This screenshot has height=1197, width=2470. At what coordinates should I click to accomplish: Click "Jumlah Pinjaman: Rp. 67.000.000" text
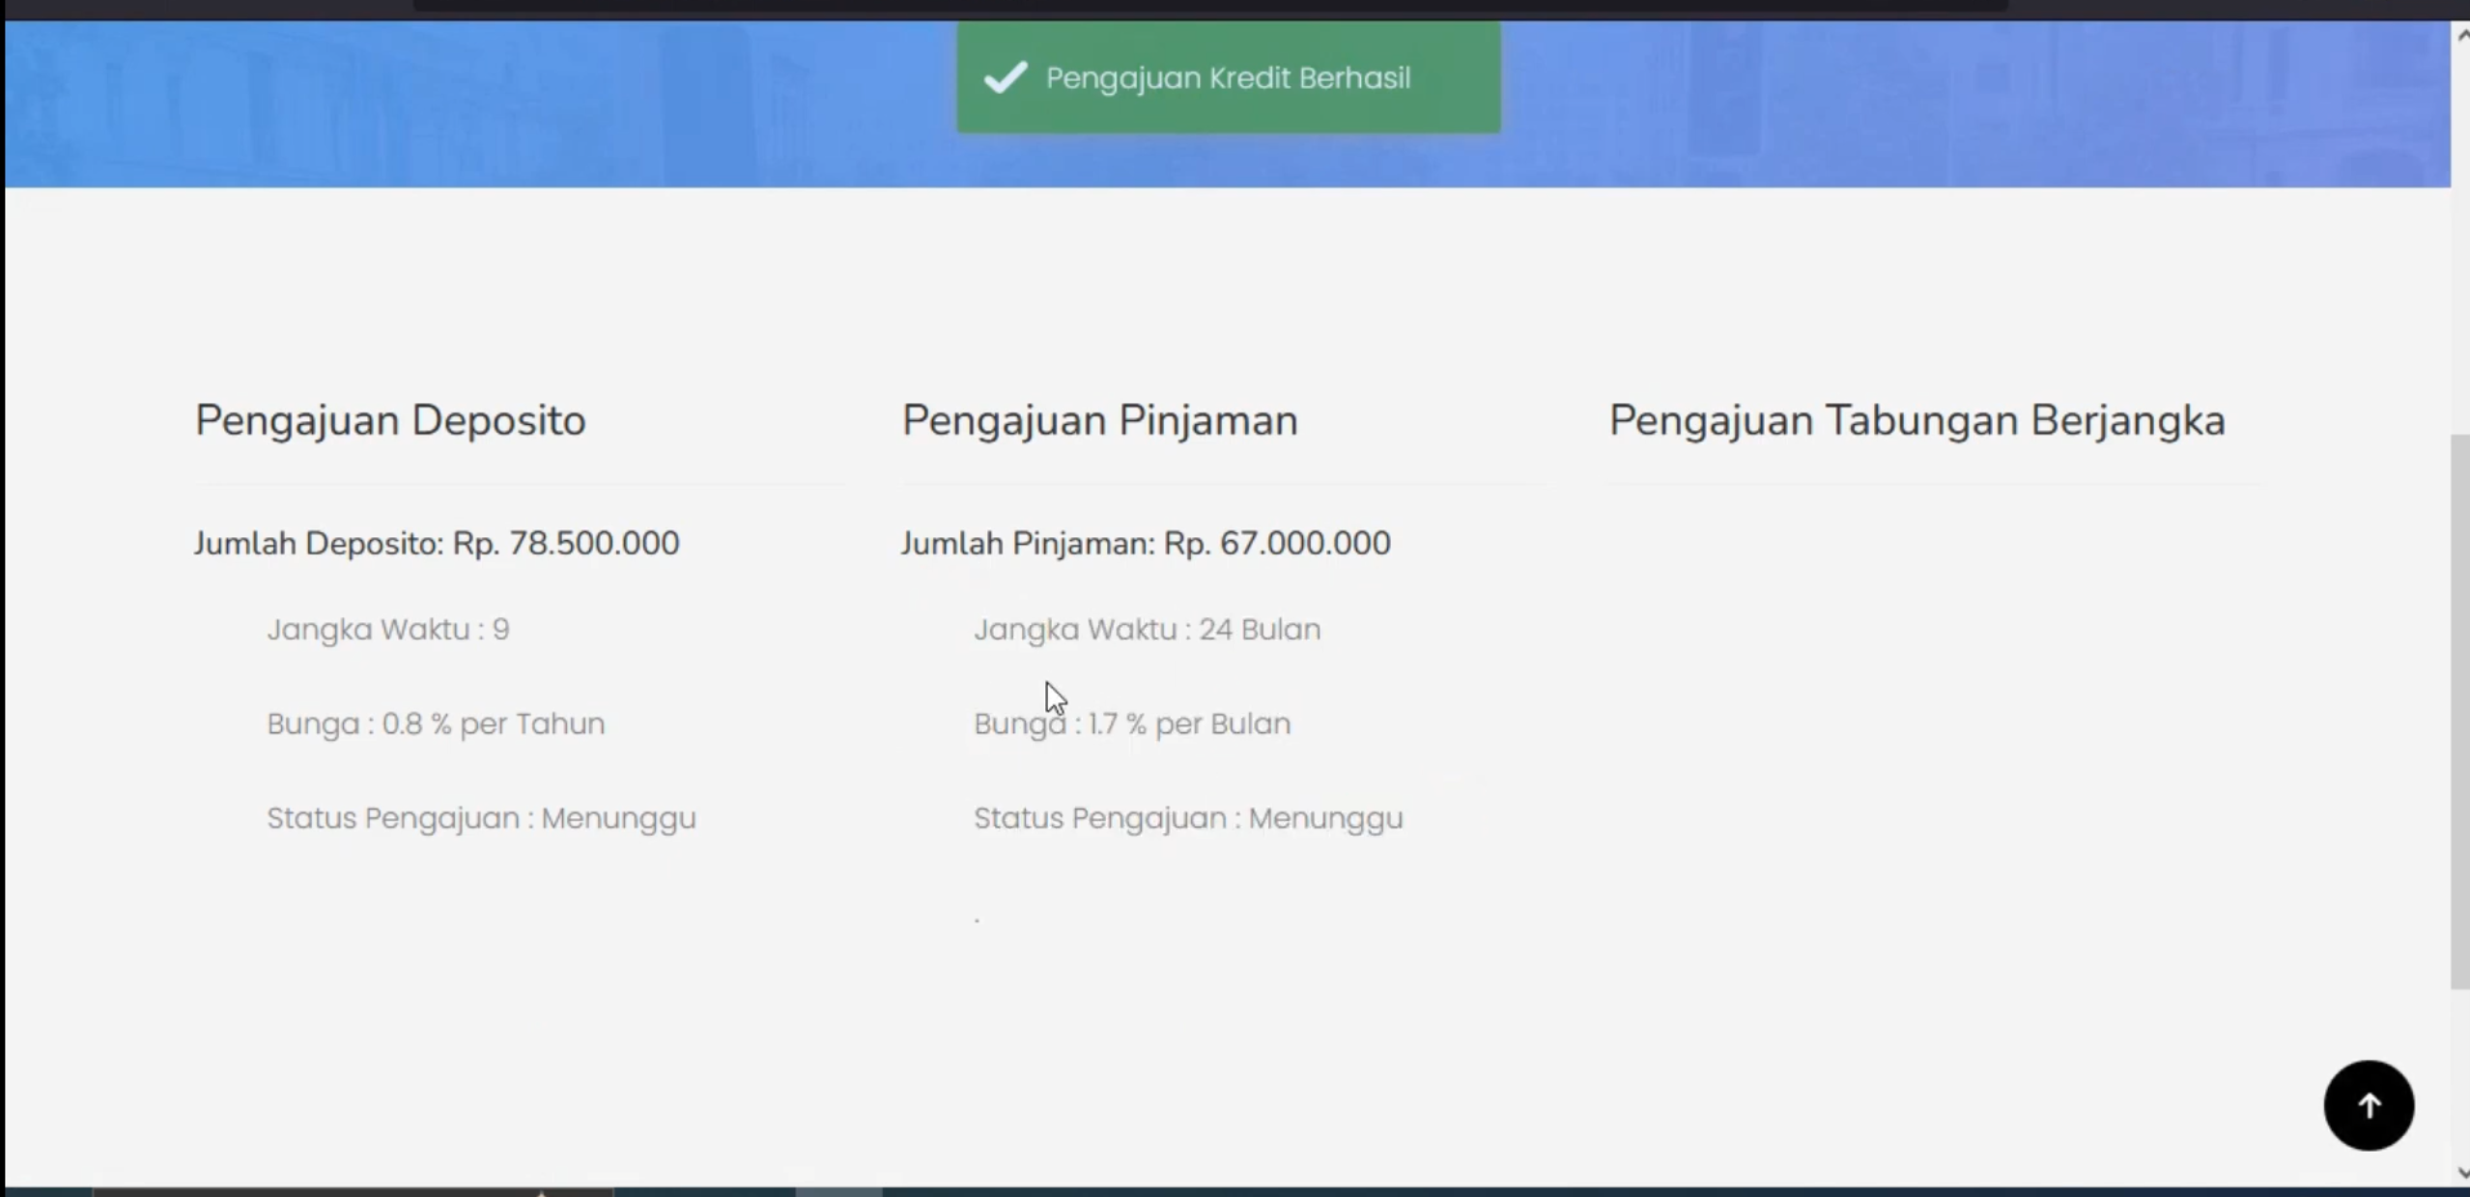(x=1146, y=543)
